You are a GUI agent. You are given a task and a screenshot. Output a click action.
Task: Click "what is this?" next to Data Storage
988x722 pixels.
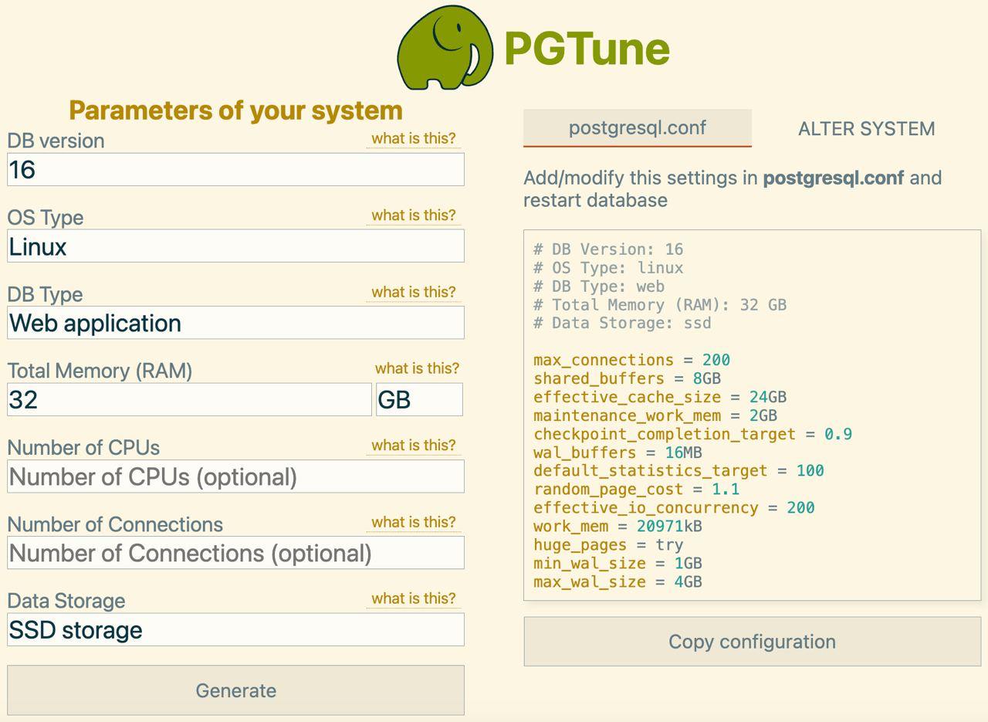pyautogui.click(x=413, y=599)
